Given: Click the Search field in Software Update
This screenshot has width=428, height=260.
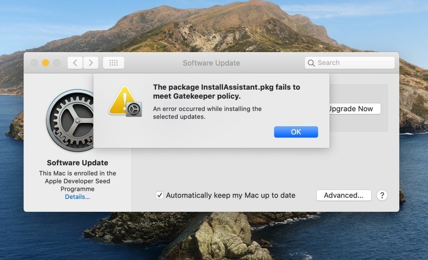Looking at the screenshot, I should 350,63.
